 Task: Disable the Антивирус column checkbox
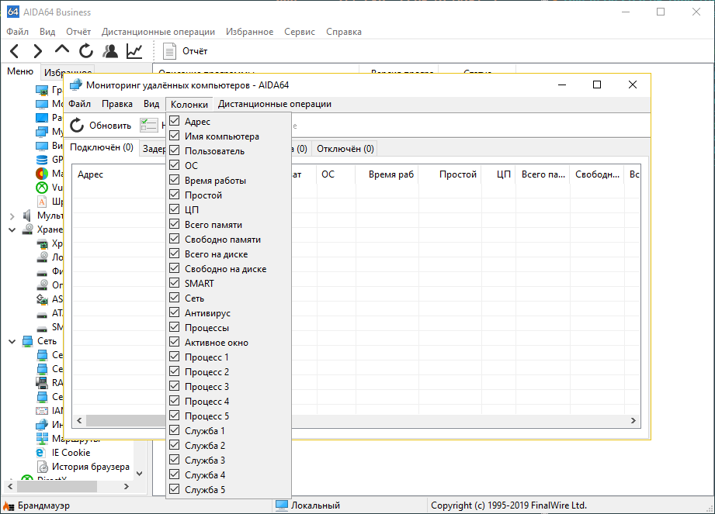coord(175,313)
